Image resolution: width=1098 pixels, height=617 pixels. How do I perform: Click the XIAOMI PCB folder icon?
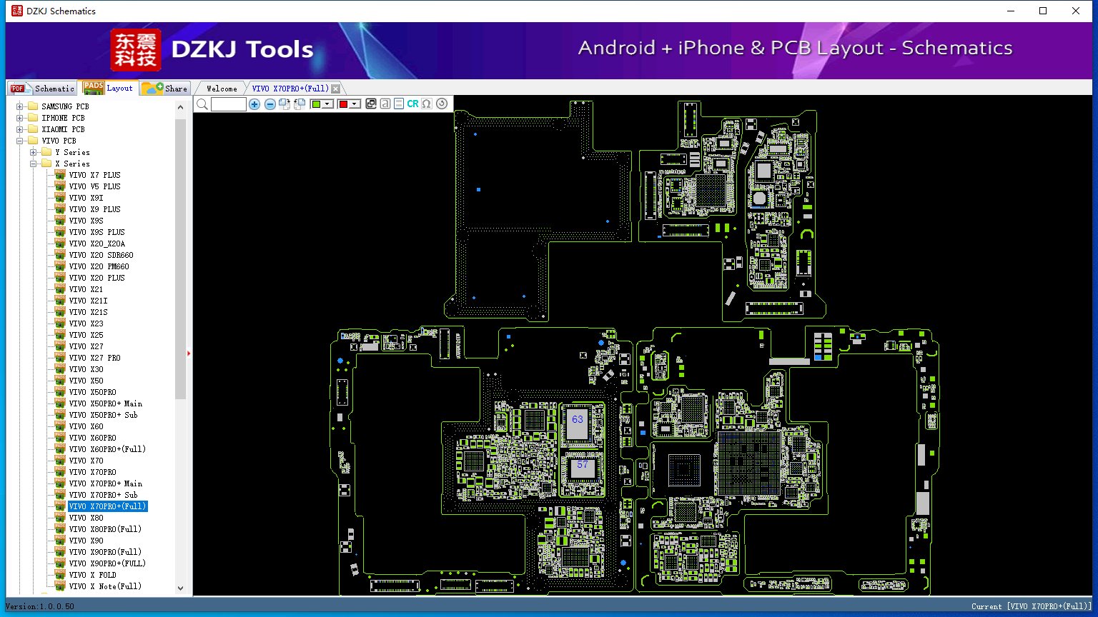coord(33,129)
